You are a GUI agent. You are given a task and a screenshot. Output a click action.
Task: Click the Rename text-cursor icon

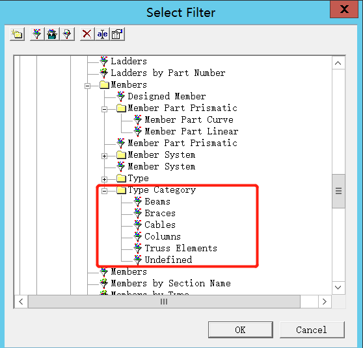tap(102, 34)
